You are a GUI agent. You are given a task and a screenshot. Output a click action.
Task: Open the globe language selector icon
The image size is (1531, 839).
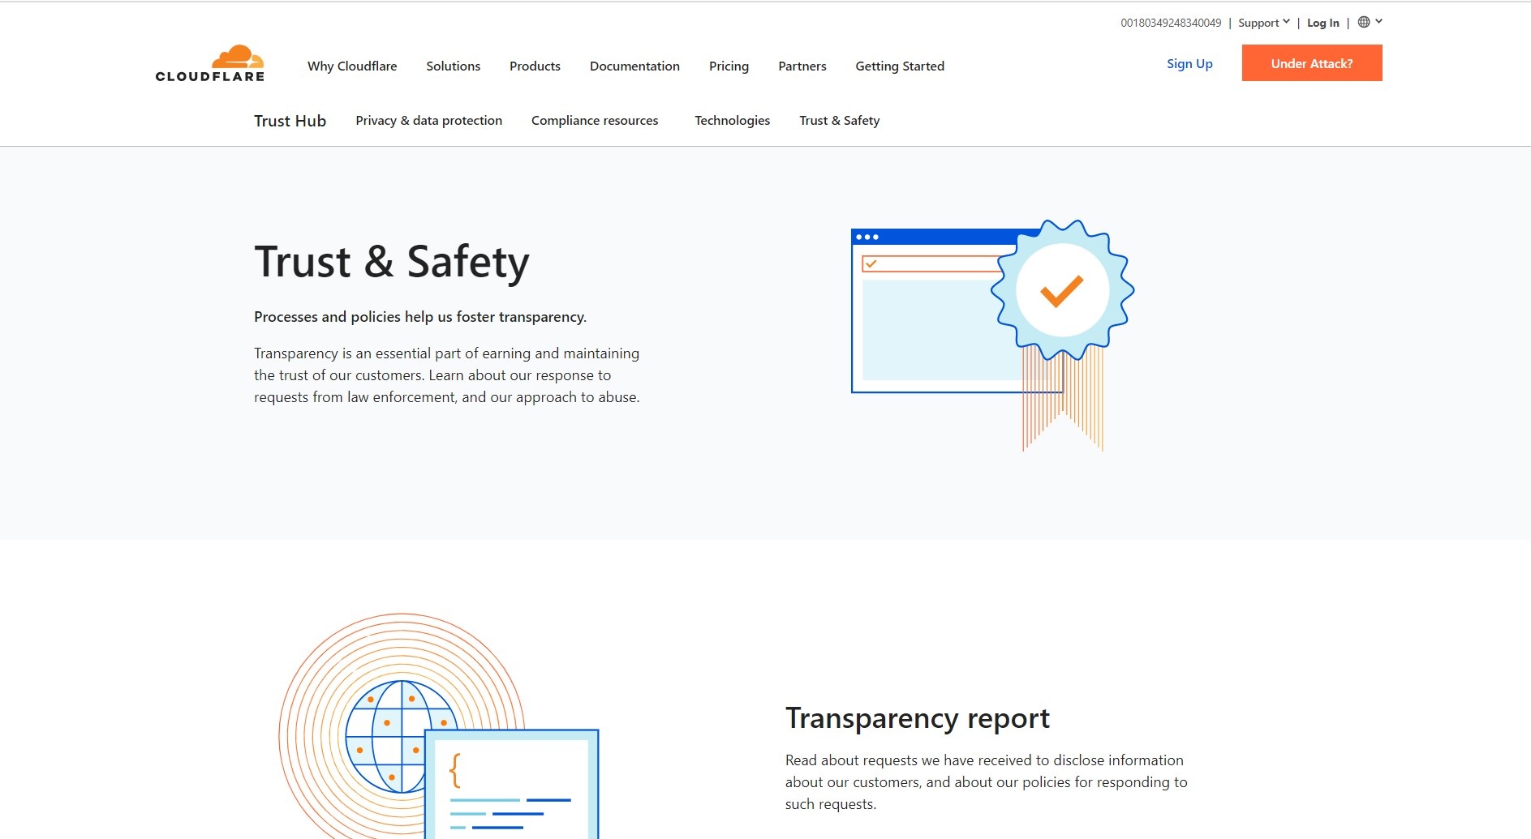click(1365, 22)
